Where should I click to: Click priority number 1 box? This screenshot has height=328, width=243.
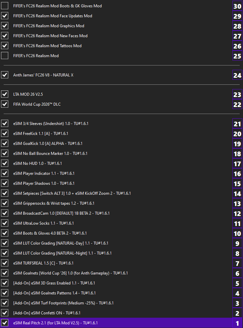pyautogui.click(x=237, y=323)
